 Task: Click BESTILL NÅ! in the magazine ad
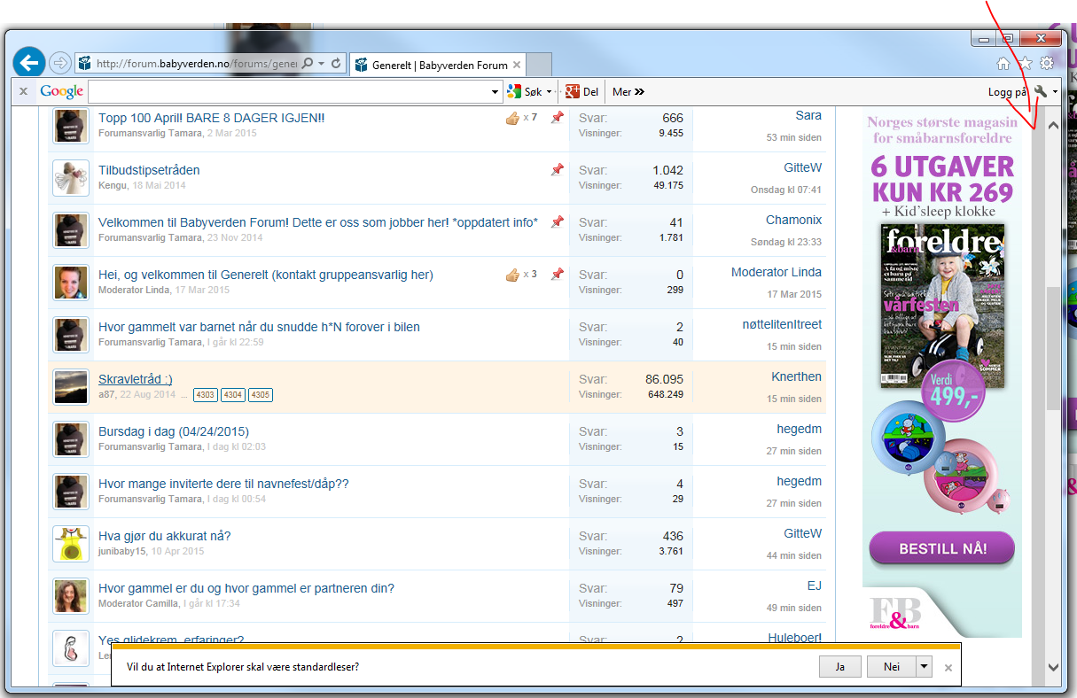click(x=942, y=548)
